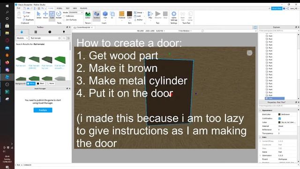Click the BrickColor property swatch
Image resolution: width=300 pixels, height=169 pixels.
point(279,115)
